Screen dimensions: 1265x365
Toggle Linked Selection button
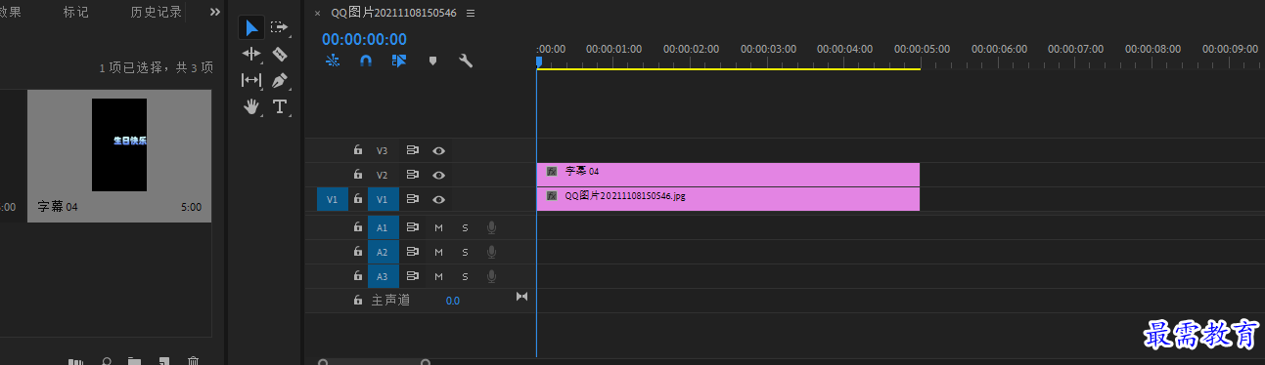click(399, 61)
